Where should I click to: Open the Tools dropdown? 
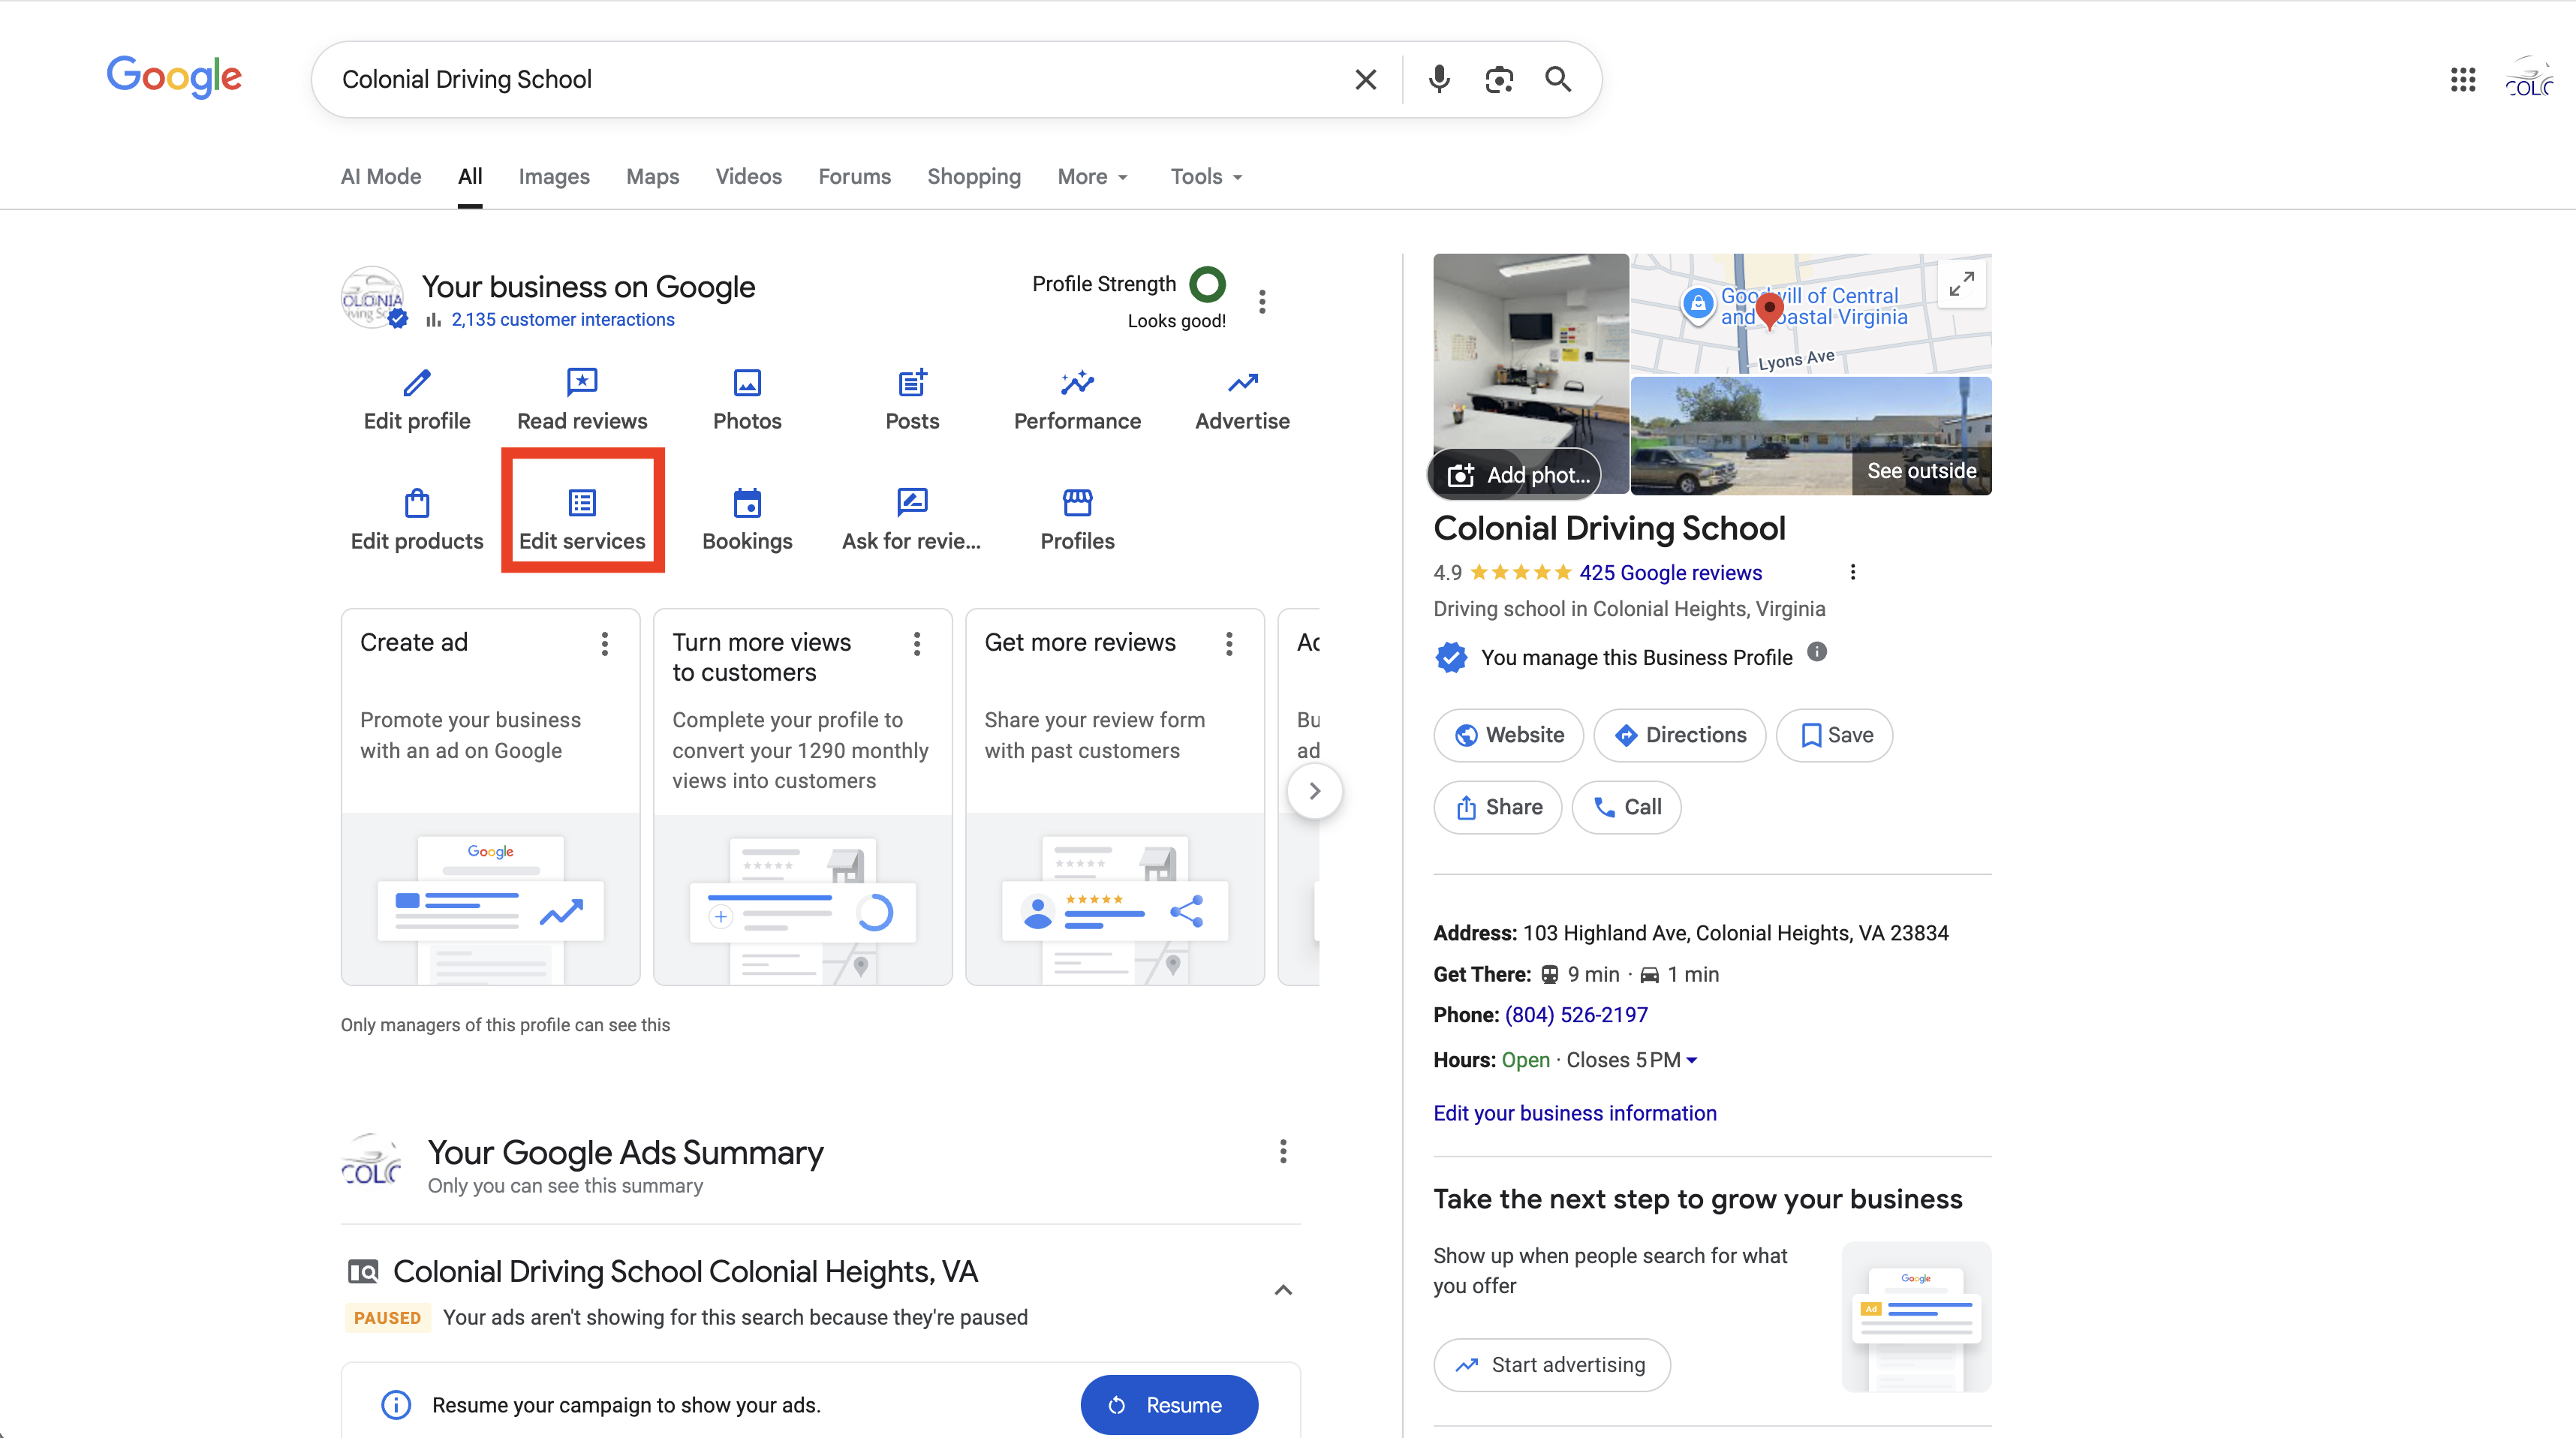coord(1207,176)
